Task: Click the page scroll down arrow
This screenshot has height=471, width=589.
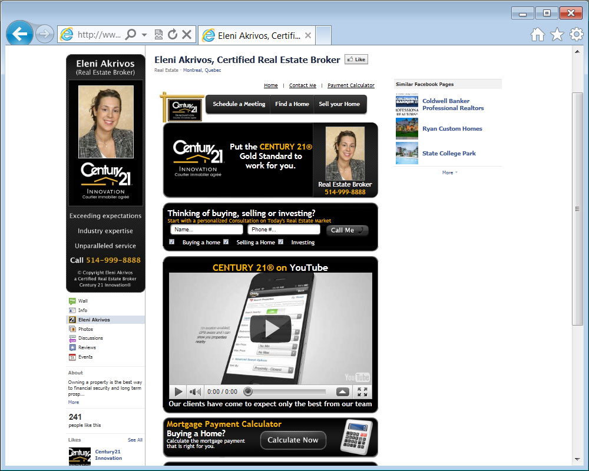Action: [x=577, y=459]
